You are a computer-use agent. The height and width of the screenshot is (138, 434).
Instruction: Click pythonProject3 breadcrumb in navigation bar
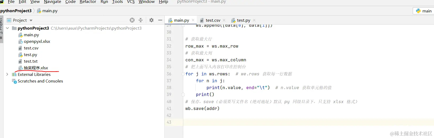[16, 11]
